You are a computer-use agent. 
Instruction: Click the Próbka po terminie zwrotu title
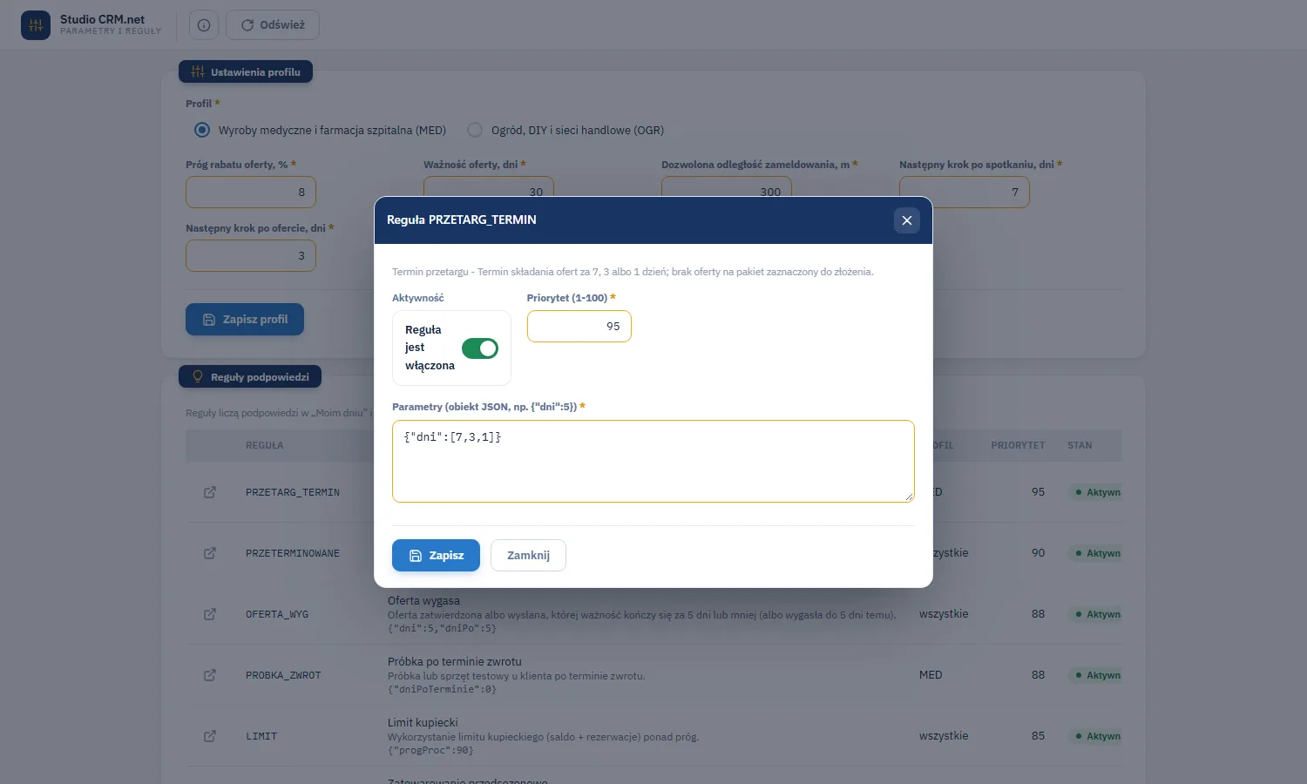pos(455,661)
